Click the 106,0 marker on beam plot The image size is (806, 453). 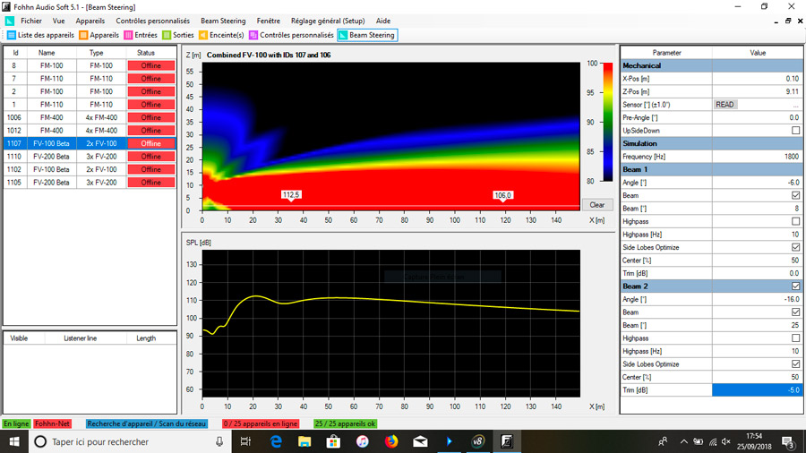tap(502, 195)
